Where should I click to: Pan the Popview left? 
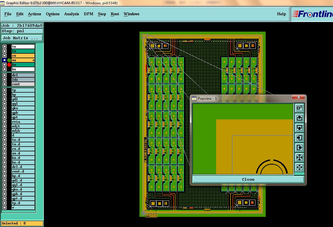(299, 138)
